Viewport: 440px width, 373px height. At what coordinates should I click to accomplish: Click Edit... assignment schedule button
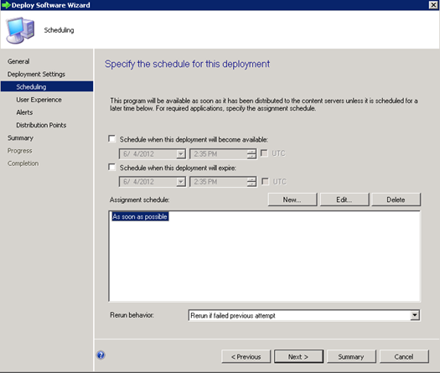344,199
